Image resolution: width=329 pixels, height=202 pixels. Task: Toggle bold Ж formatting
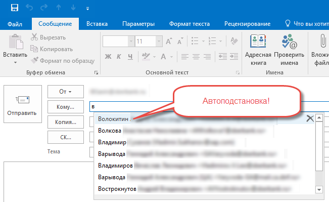click(108, 57)
